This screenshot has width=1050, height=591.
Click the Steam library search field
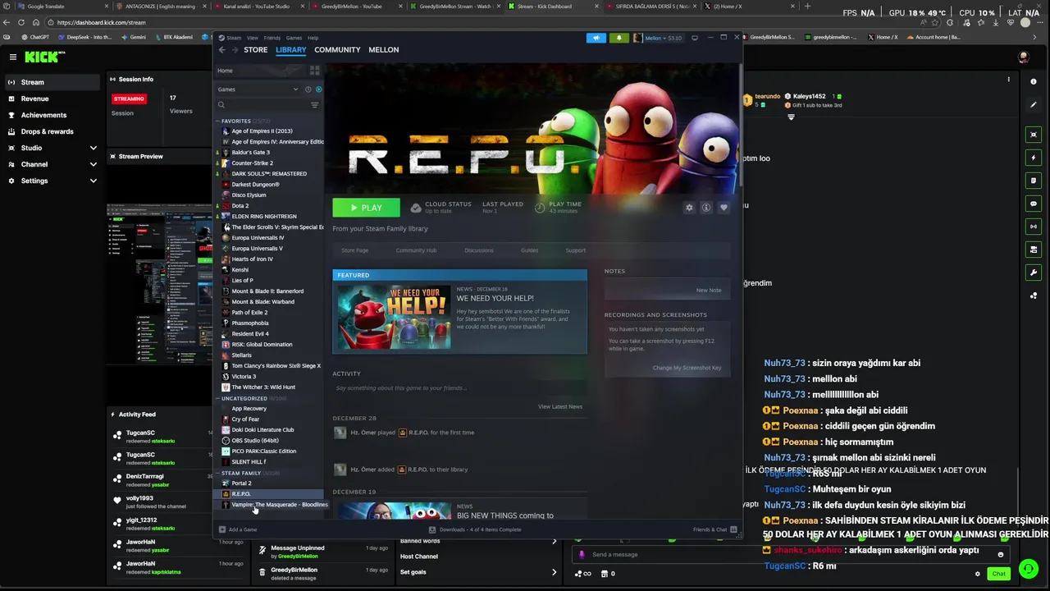coord(262,105)
